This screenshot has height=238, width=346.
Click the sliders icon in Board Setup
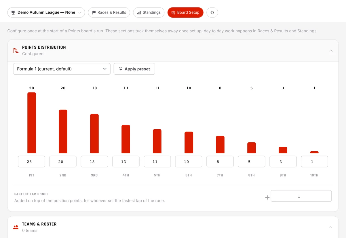[173, 13]
